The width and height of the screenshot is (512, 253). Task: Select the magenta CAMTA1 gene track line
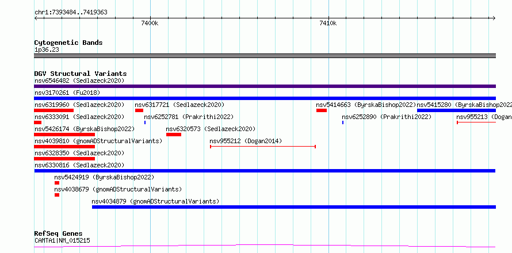click(265, 246)
